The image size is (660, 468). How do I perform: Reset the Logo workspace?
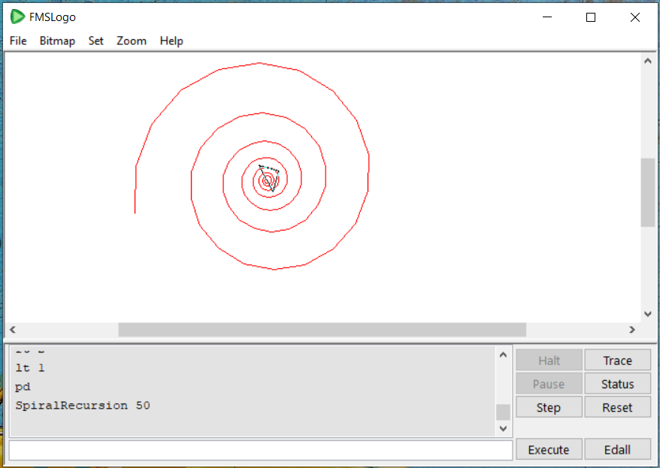coord(617,406)
